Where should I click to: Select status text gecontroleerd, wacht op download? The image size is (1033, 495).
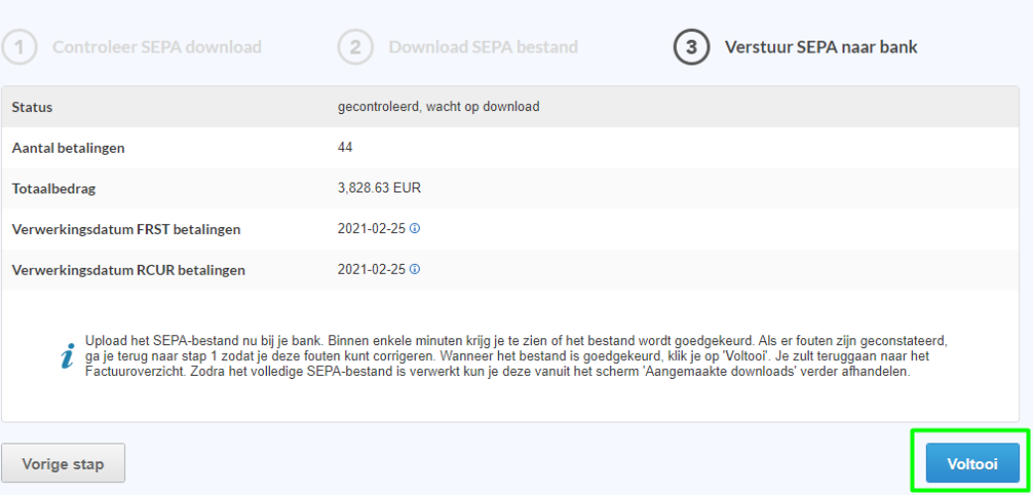[x=439, y=106]
